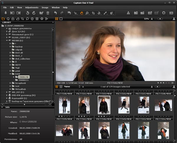Select the crop tool

(x=93, y=13)
